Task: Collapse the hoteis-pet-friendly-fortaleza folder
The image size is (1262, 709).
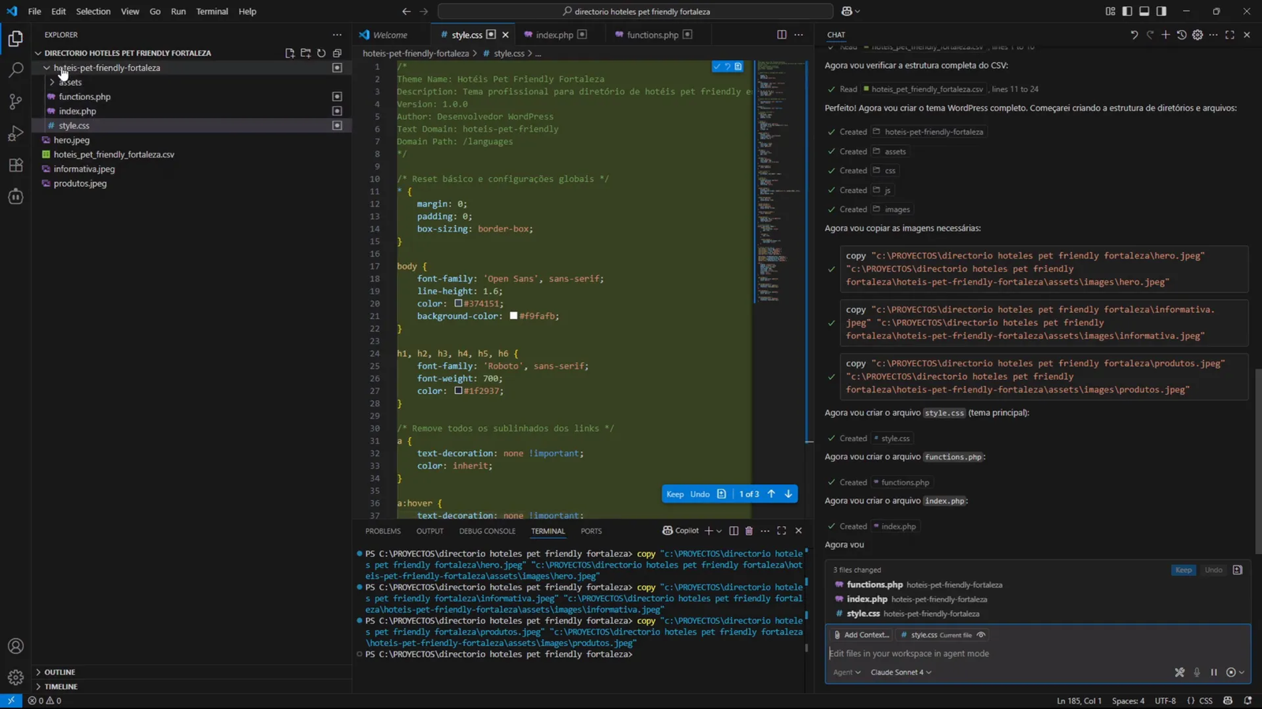Action: (47, 68)
